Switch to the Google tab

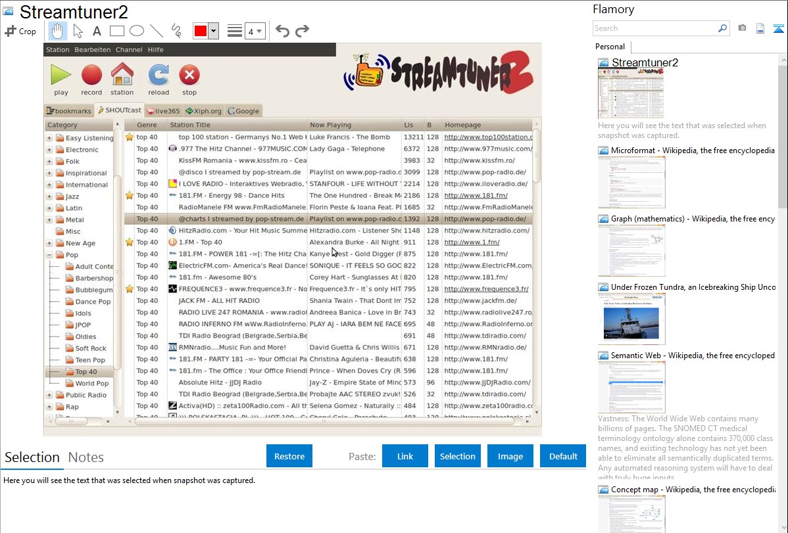244,111
